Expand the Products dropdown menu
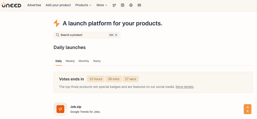 (x=83, y=5)
